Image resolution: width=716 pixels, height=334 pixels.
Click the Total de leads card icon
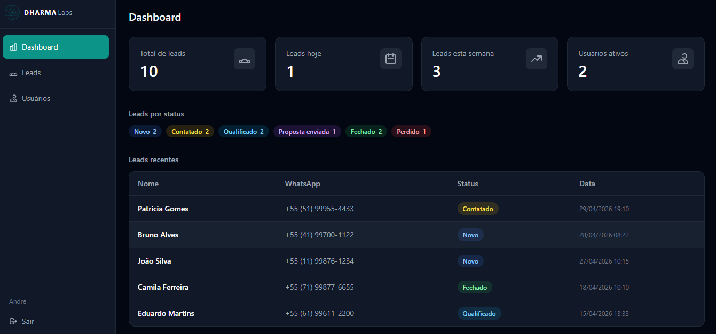coord(245,59)
